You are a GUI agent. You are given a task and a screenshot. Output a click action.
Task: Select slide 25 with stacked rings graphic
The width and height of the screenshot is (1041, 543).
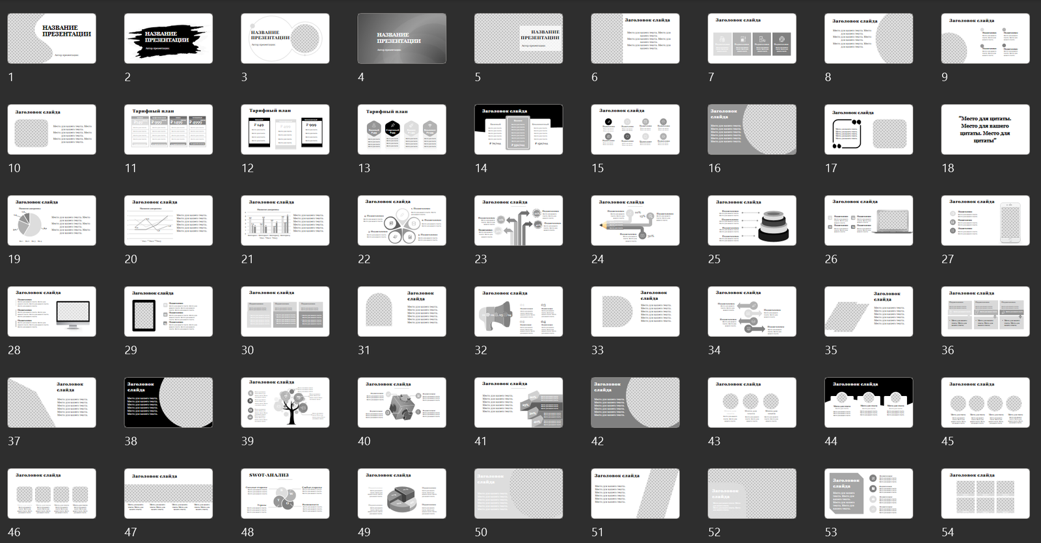tap(751, 220)
